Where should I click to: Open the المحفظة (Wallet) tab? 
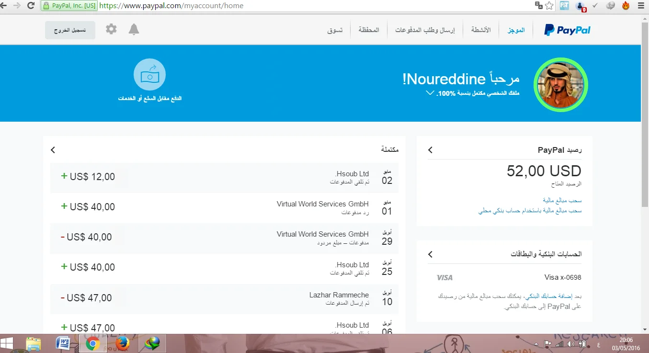[369, 30]
